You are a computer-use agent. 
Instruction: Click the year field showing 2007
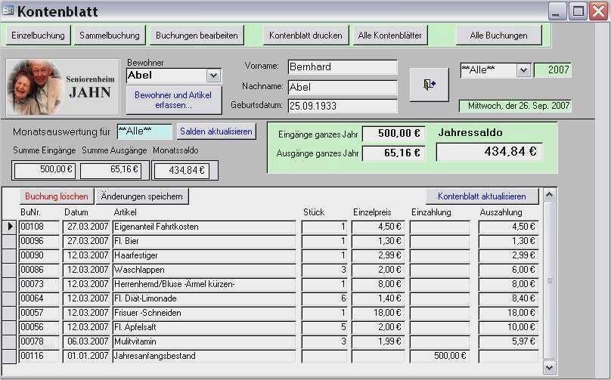pyautogui.click(x=553, y=70)
